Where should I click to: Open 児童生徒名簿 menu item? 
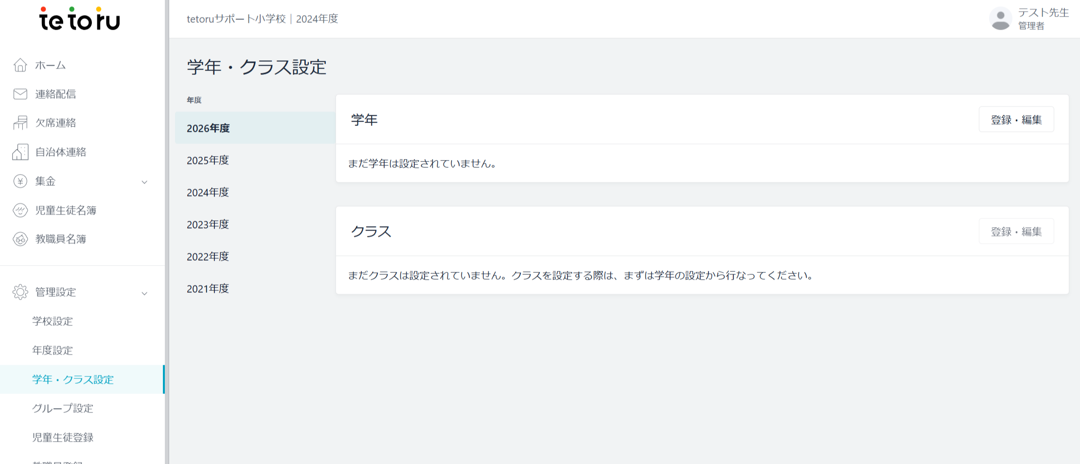coord(66,210)
